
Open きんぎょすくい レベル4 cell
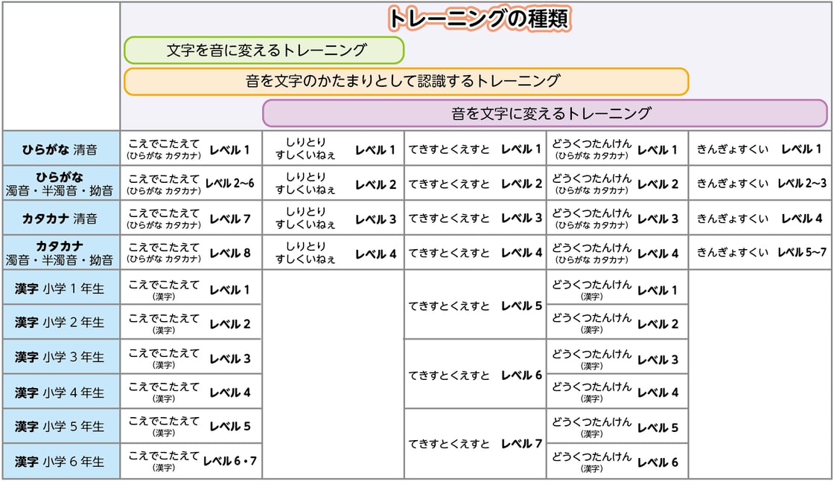[760, 219]
